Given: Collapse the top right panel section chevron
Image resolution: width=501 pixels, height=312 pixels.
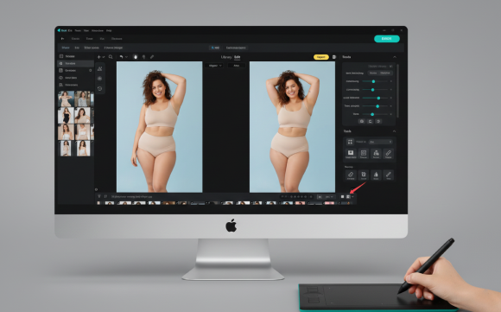Looking at the screenshot, I should [x=395, y=57].
